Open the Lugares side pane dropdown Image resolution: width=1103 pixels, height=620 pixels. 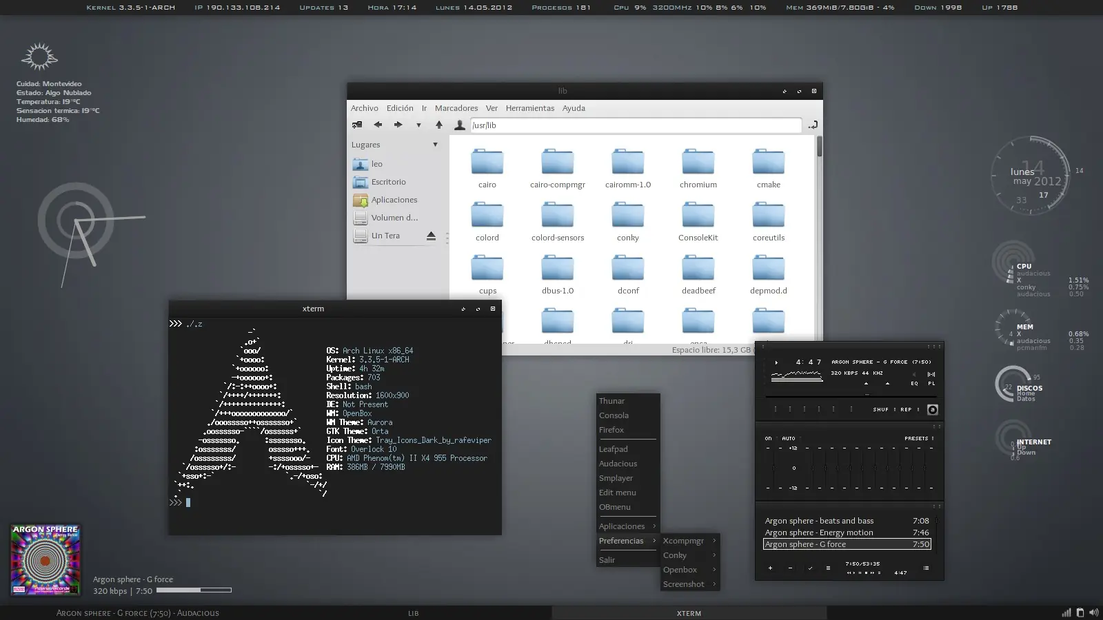[x=435, y=145]
